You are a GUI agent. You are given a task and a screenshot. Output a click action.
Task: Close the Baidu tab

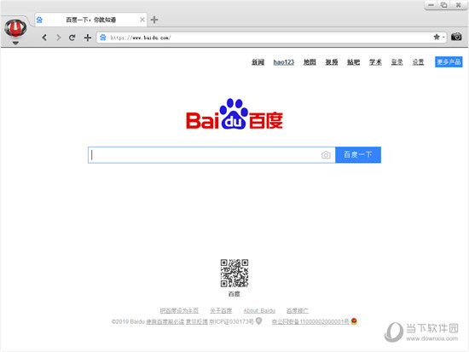[x=142, y=20]
